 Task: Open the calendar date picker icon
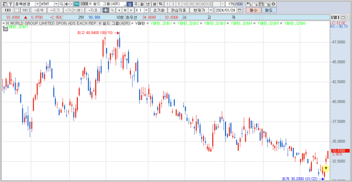pos(240,10)
